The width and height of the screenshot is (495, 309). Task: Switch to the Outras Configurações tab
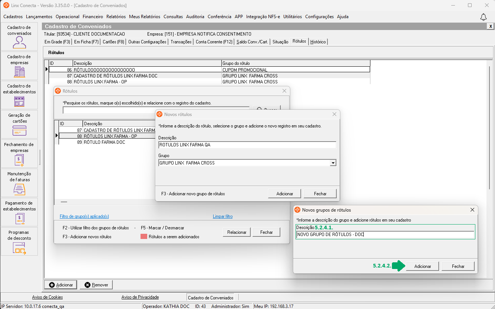pos(147,42)
